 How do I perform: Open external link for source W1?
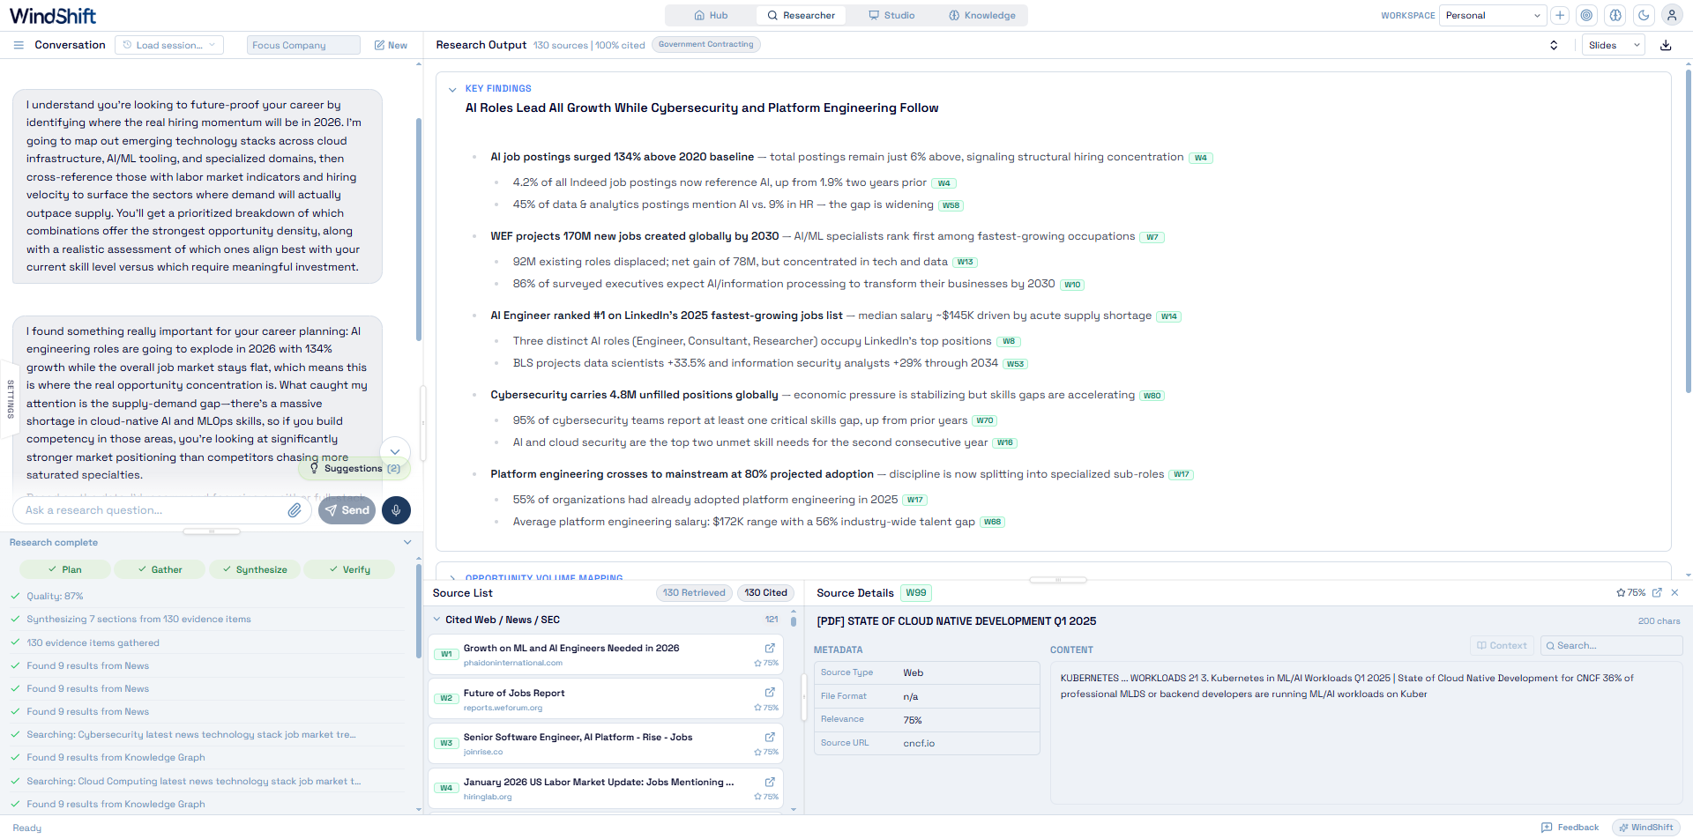coord(770,648)
